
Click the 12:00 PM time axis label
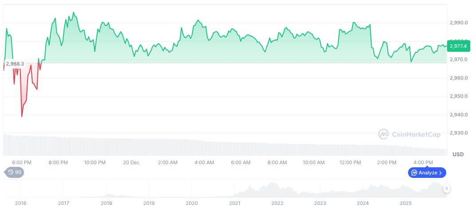(350, 162)
